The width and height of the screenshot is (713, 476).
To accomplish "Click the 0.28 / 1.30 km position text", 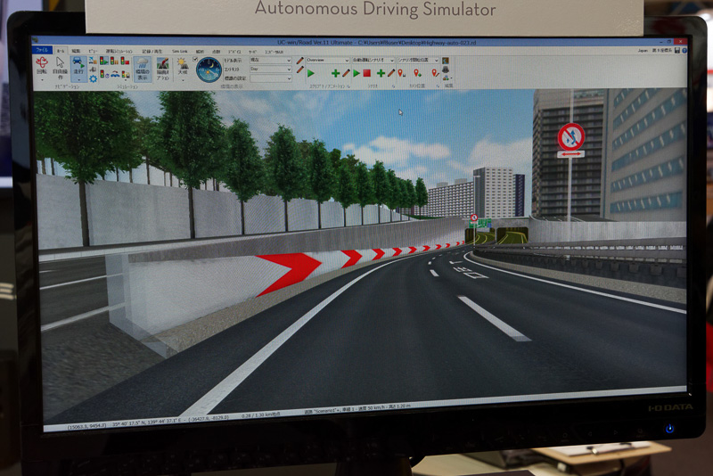I will point(260,415).
